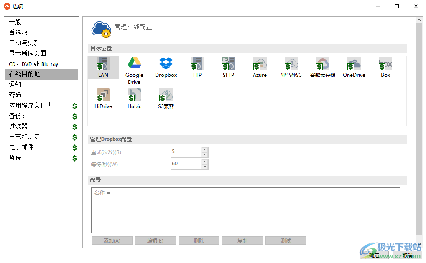
Task: Open the 应用程序文件夹 options page
Action: point(41,105)
